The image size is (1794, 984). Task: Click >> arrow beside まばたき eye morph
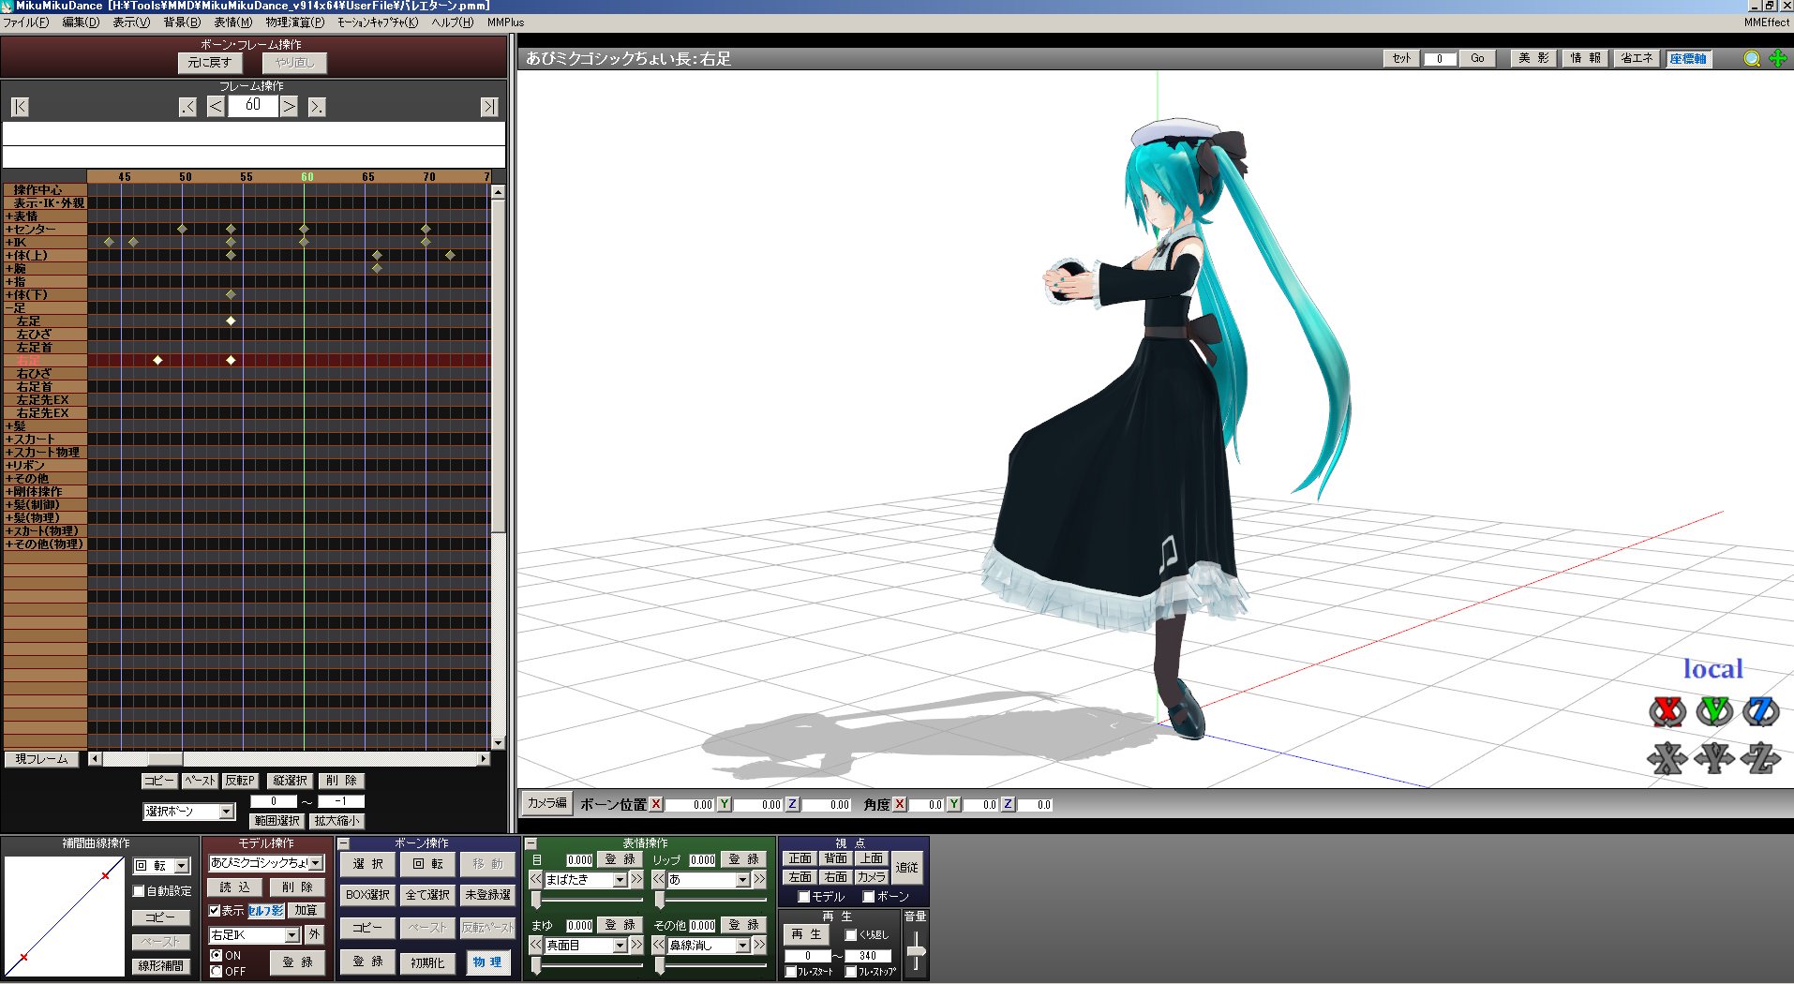click(636, 879)
